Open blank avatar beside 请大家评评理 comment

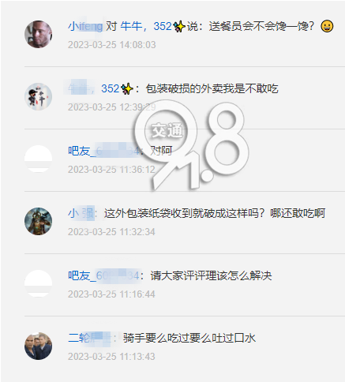(38, 283)
